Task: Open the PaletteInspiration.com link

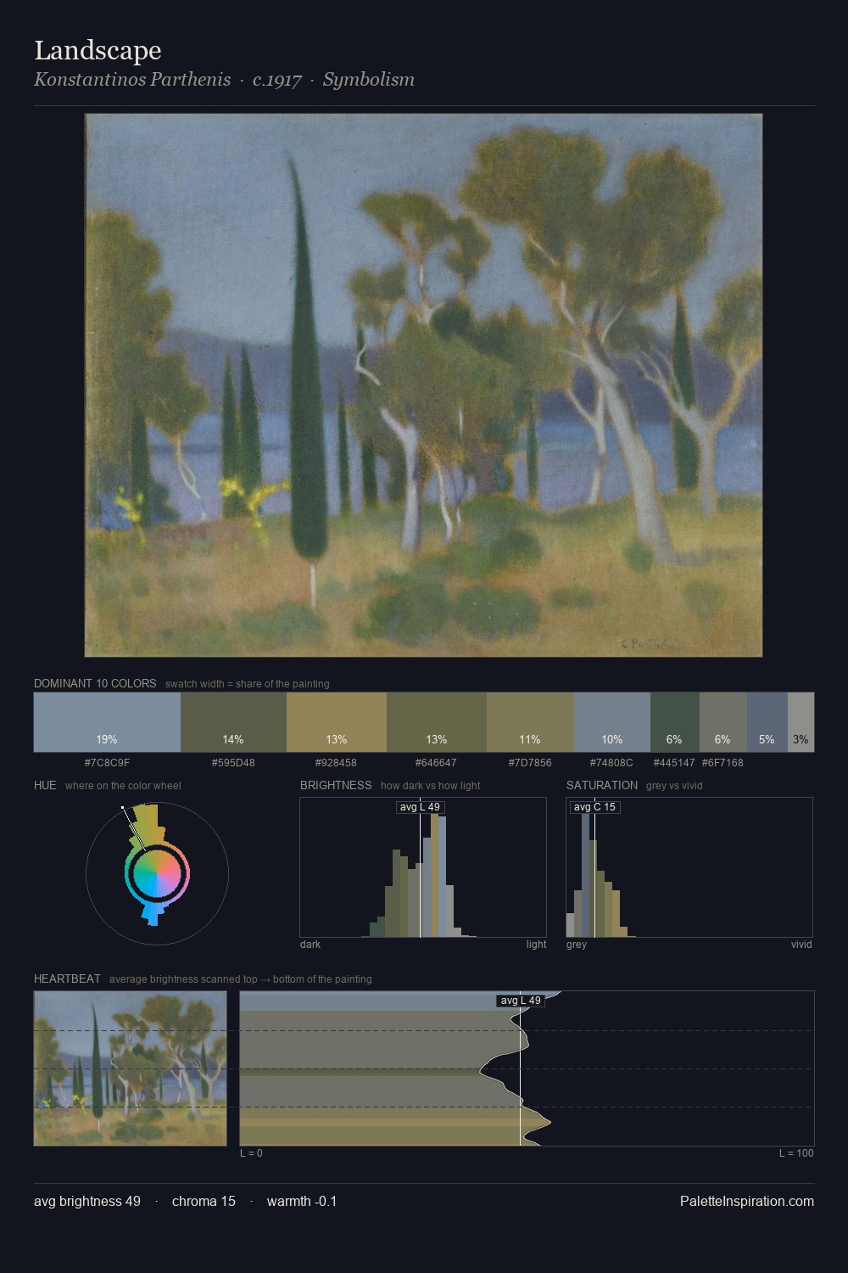Action: click(x=747, y=1201)
